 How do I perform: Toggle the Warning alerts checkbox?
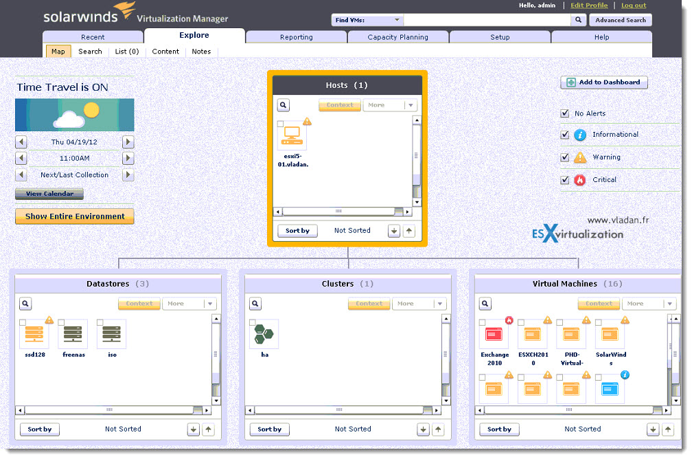[x=564, y=157]
